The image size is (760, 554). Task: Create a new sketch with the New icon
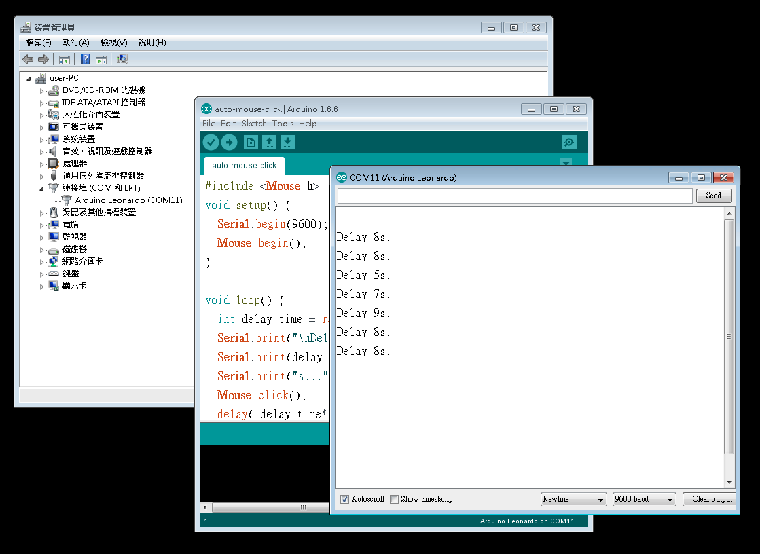(x=251, y=142)
